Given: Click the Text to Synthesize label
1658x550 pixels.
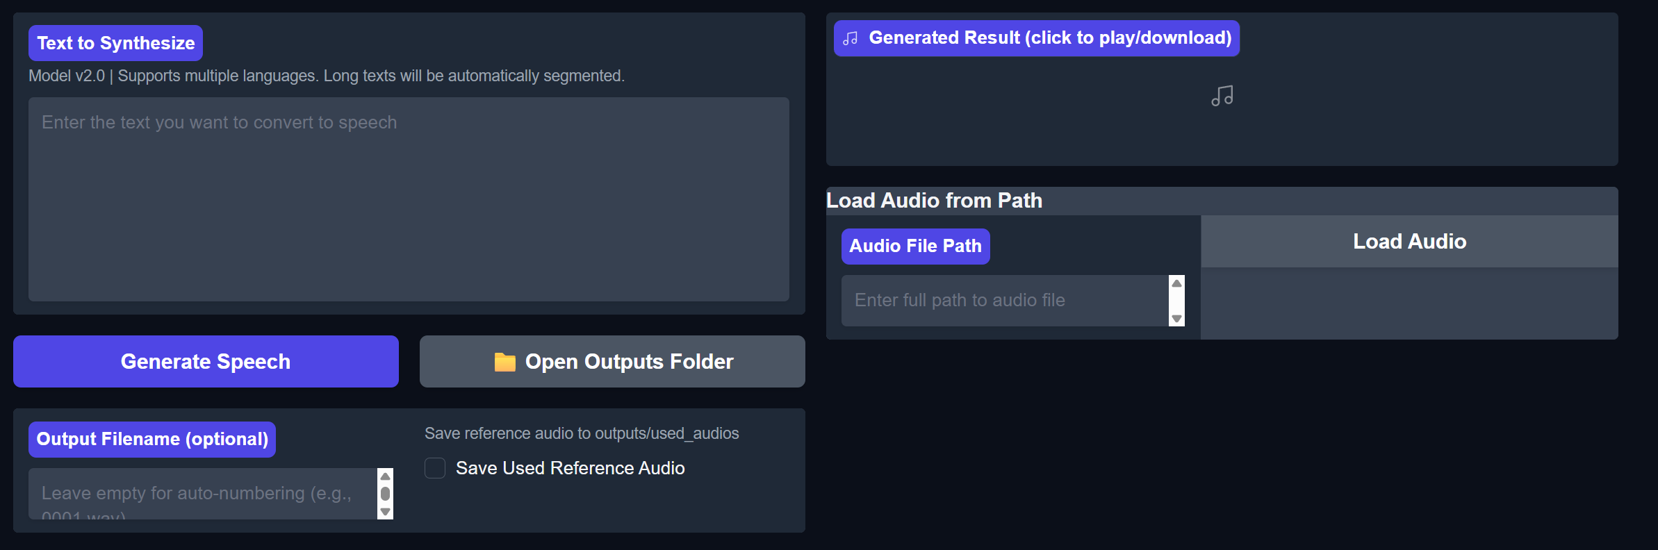Looking at the screenshot, I should pos(115,43).
